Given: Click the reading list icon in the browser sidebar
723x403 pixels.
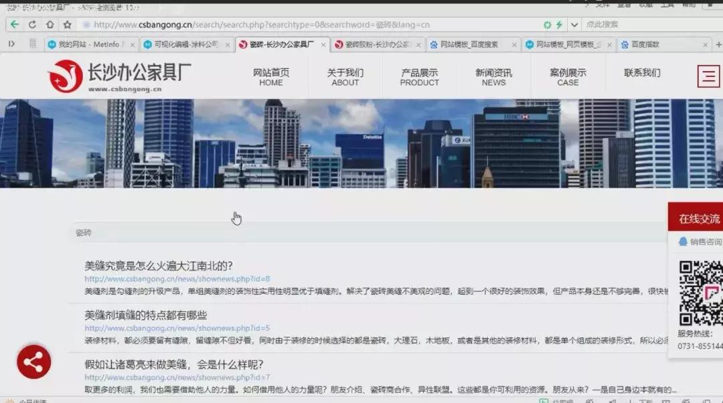Looking at the screenshot, I should pos(32,44).
